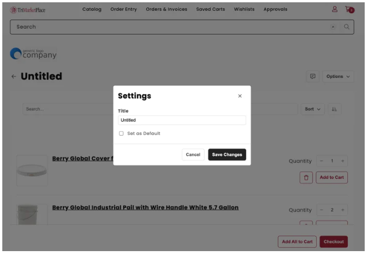Open the Sort dropdown
Screen dimensions: 367x254
[313, 109]
